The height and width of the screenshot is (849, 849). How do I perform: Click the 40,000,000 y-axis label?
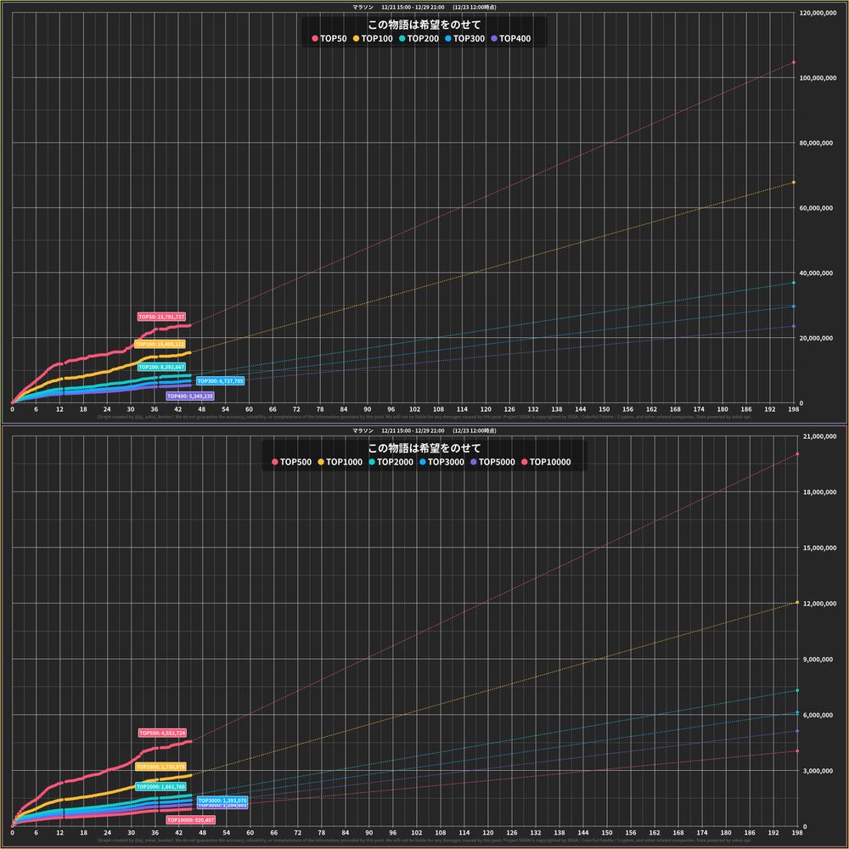coord(816,273)
